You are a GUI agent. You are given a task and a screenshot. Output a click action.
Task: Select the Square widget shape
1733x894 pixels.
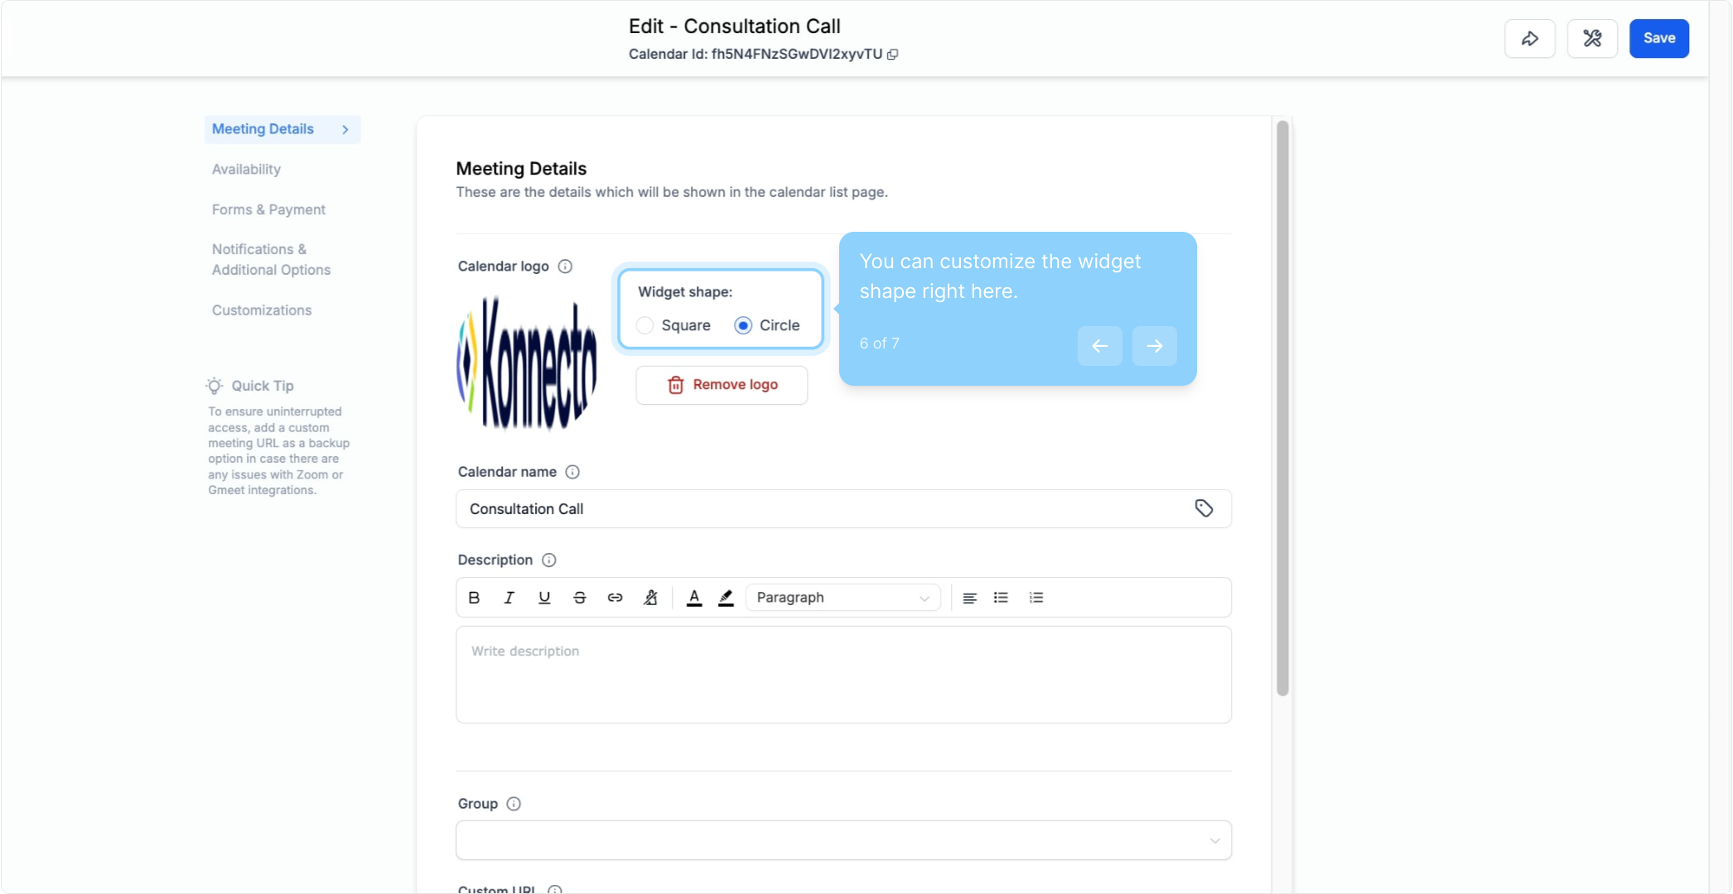pos(645,325)
